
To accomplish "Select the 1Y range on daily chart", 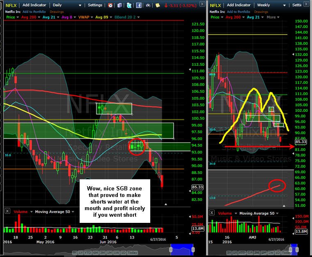I will (80, 252).
